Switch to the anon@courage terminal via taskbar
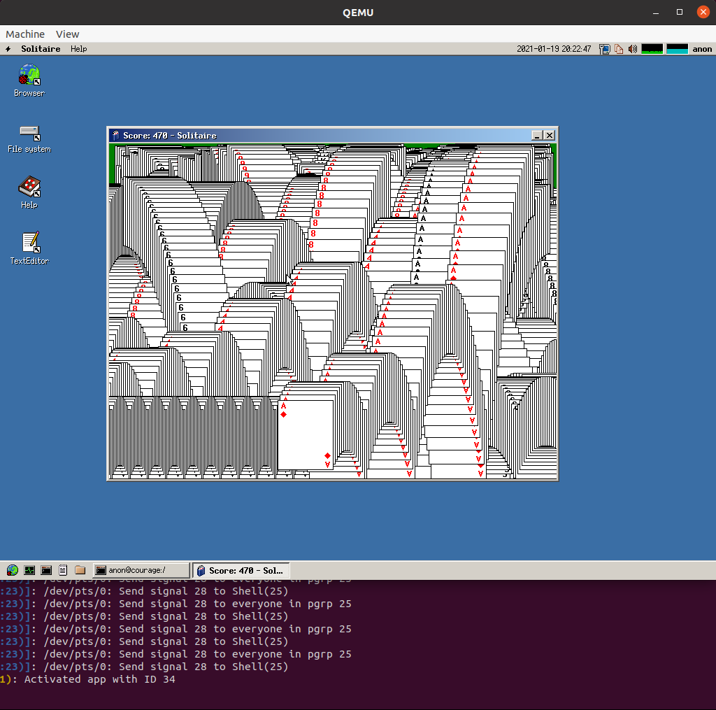716x710 pixels. [140, 569]
